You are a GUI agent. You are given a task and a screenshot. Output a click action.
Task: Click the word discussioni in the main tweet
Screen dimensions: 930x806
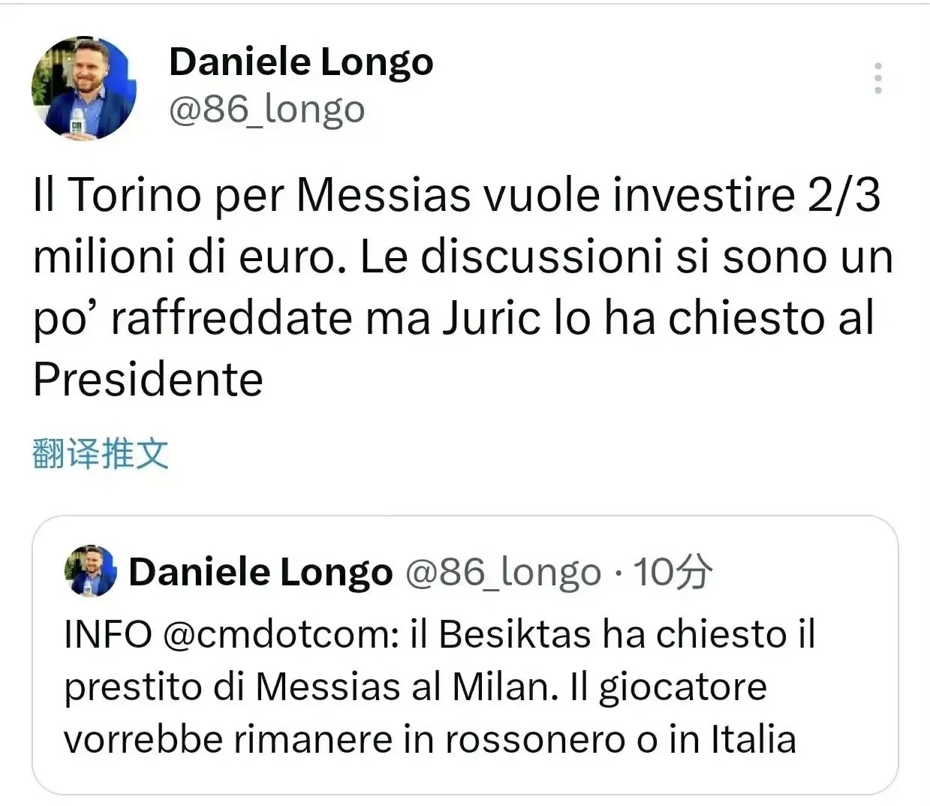coord(541,257)
